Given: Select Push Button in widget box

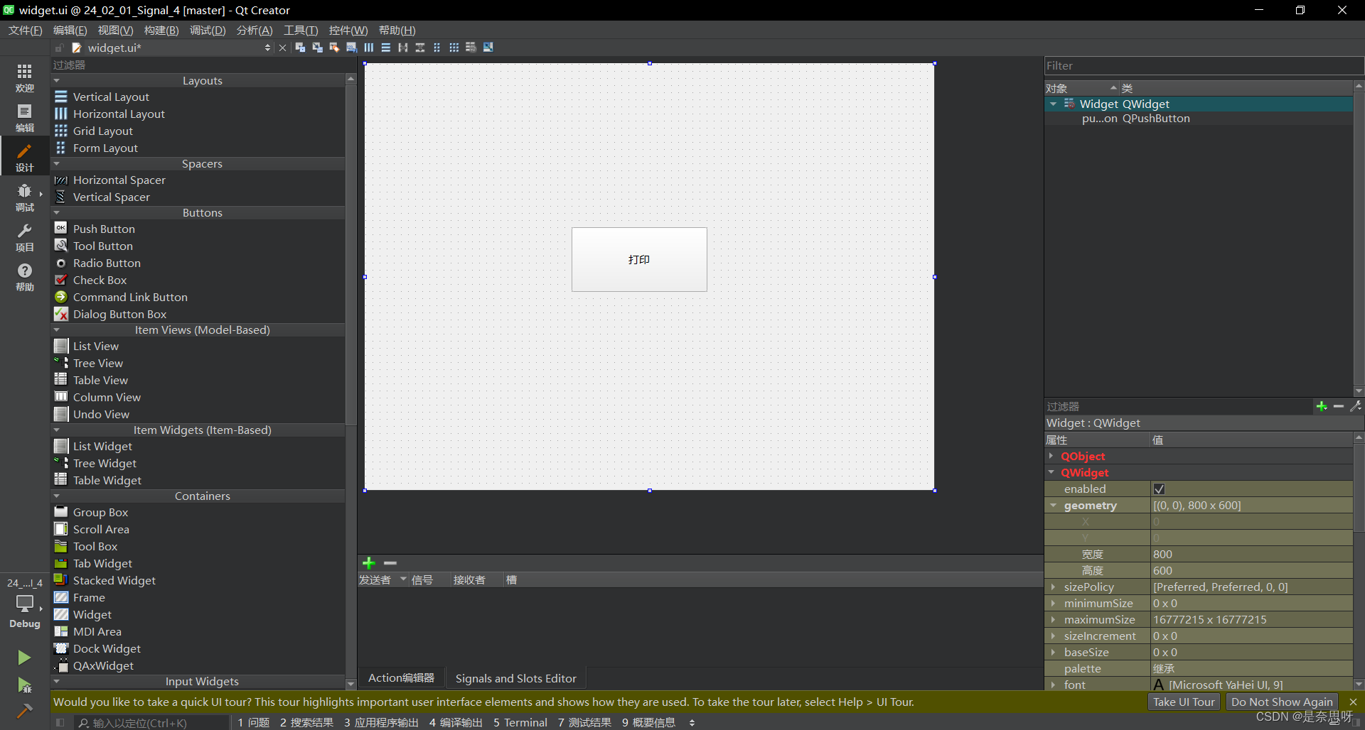Looking at the screenshot, I should 104,229.
